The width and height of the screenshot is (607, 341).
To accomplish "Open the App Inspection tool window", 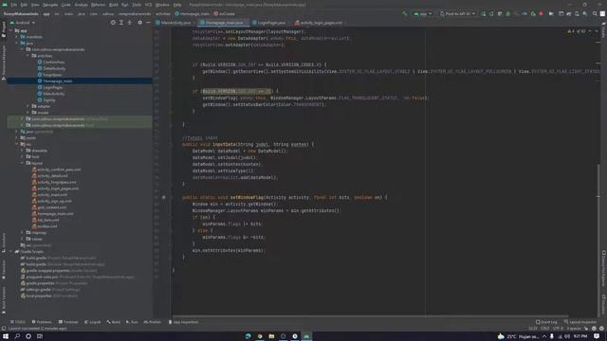I will click(183, 322).
